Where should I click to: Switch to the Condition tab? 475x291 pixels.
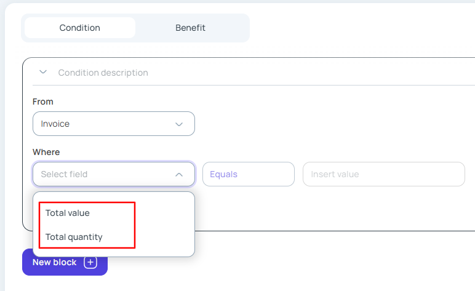[x=80, y=28]
